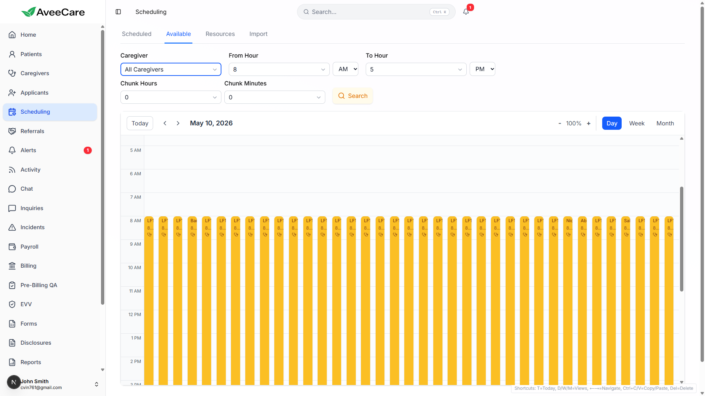Viewport: 705px width, 396px height.
Task: Open the Chunk Hours dropdown
Action: (x=171, y=97)
